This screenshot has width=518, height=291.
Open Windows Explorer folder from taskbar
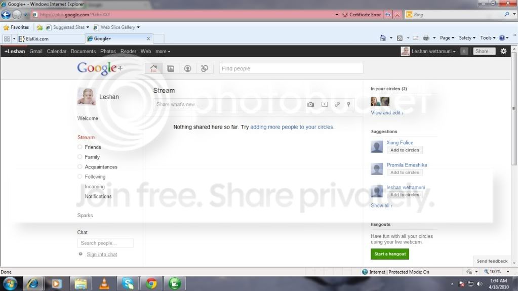point(81,284)
